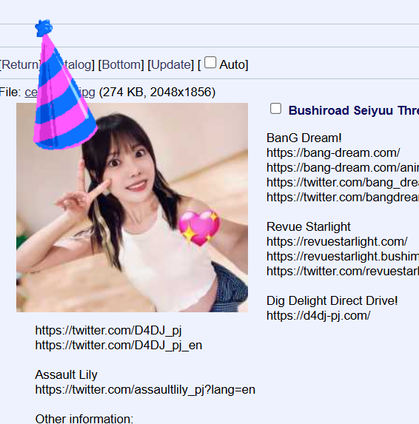Click the Return navigation link
Screen dimensions: 419x424
click(x=21, y=65)
